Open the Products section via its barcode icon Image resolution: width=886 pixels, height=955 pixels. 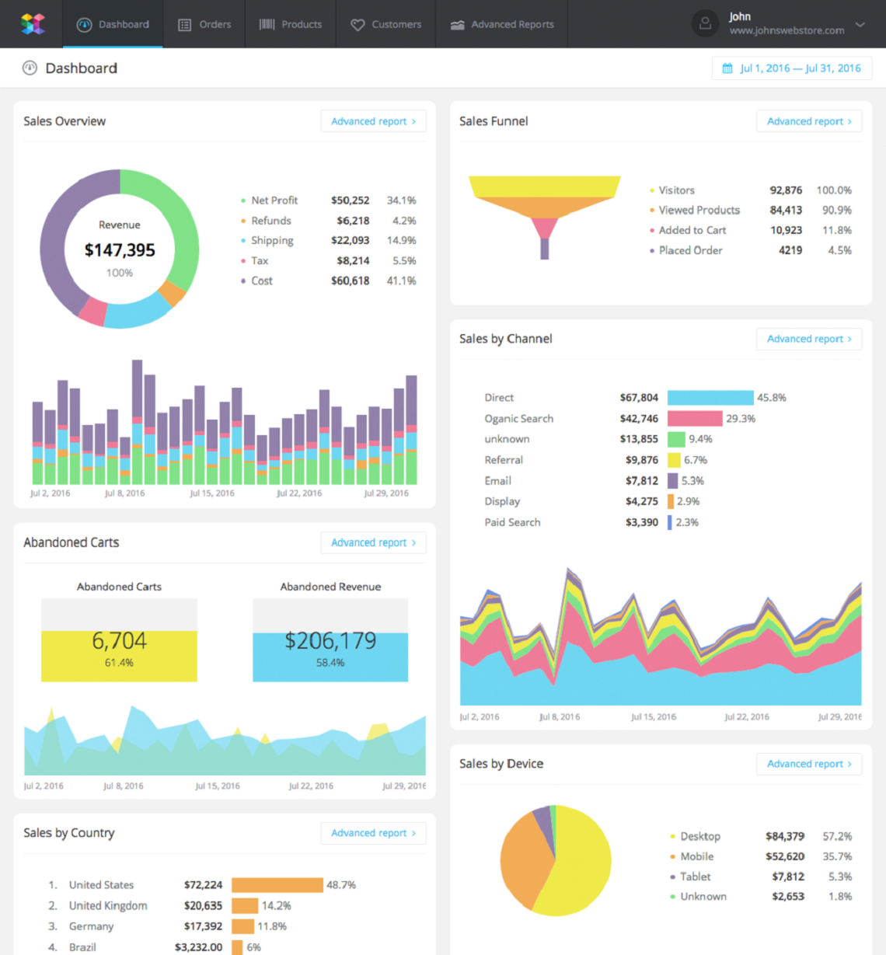[267, 23]
